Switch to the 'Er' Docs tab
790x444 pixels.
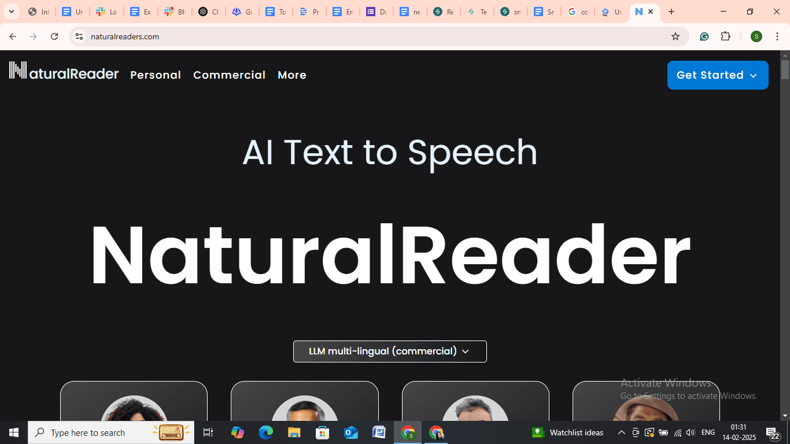(x=342, y=12)
